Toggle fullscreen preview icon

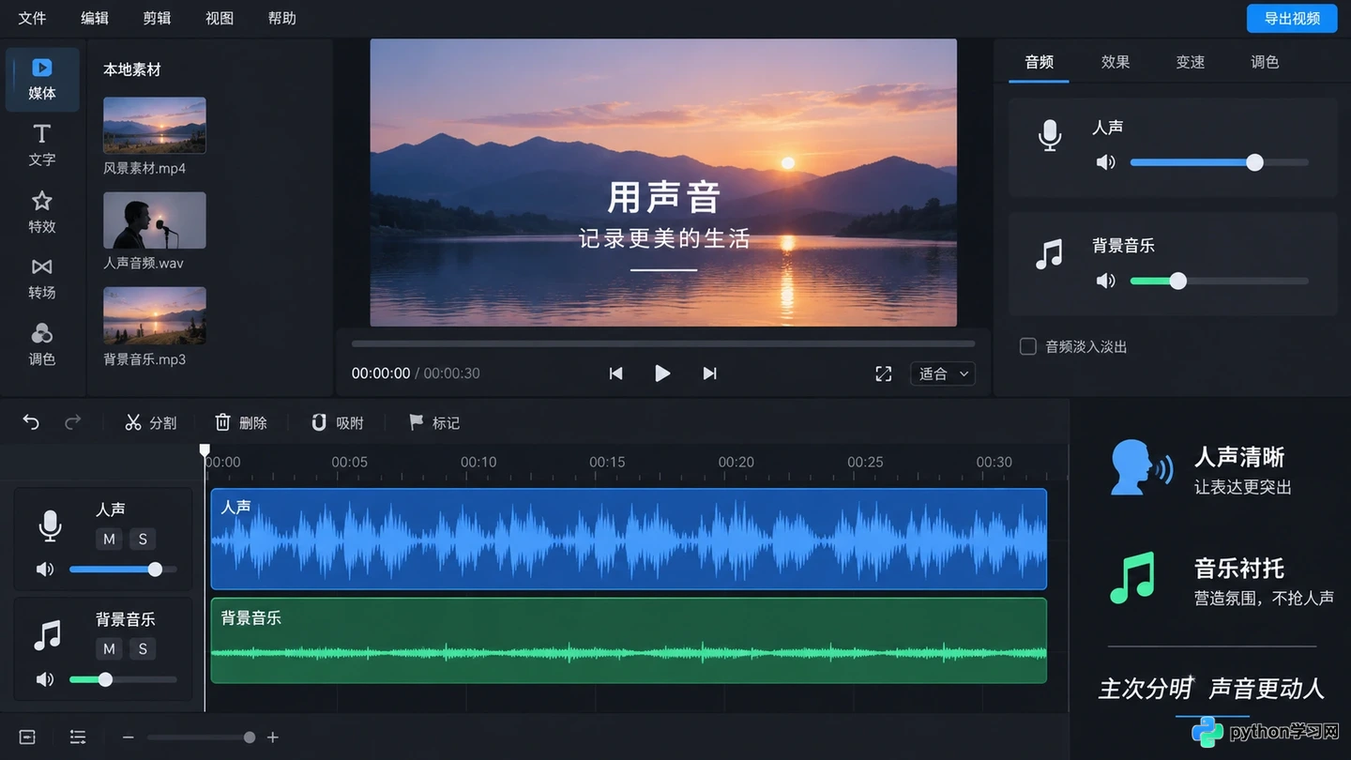(x=883, y=373)
